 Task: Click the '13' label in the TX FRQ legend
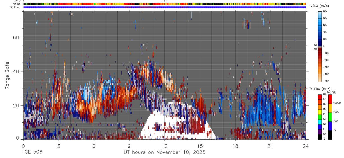tap(324, 119)
